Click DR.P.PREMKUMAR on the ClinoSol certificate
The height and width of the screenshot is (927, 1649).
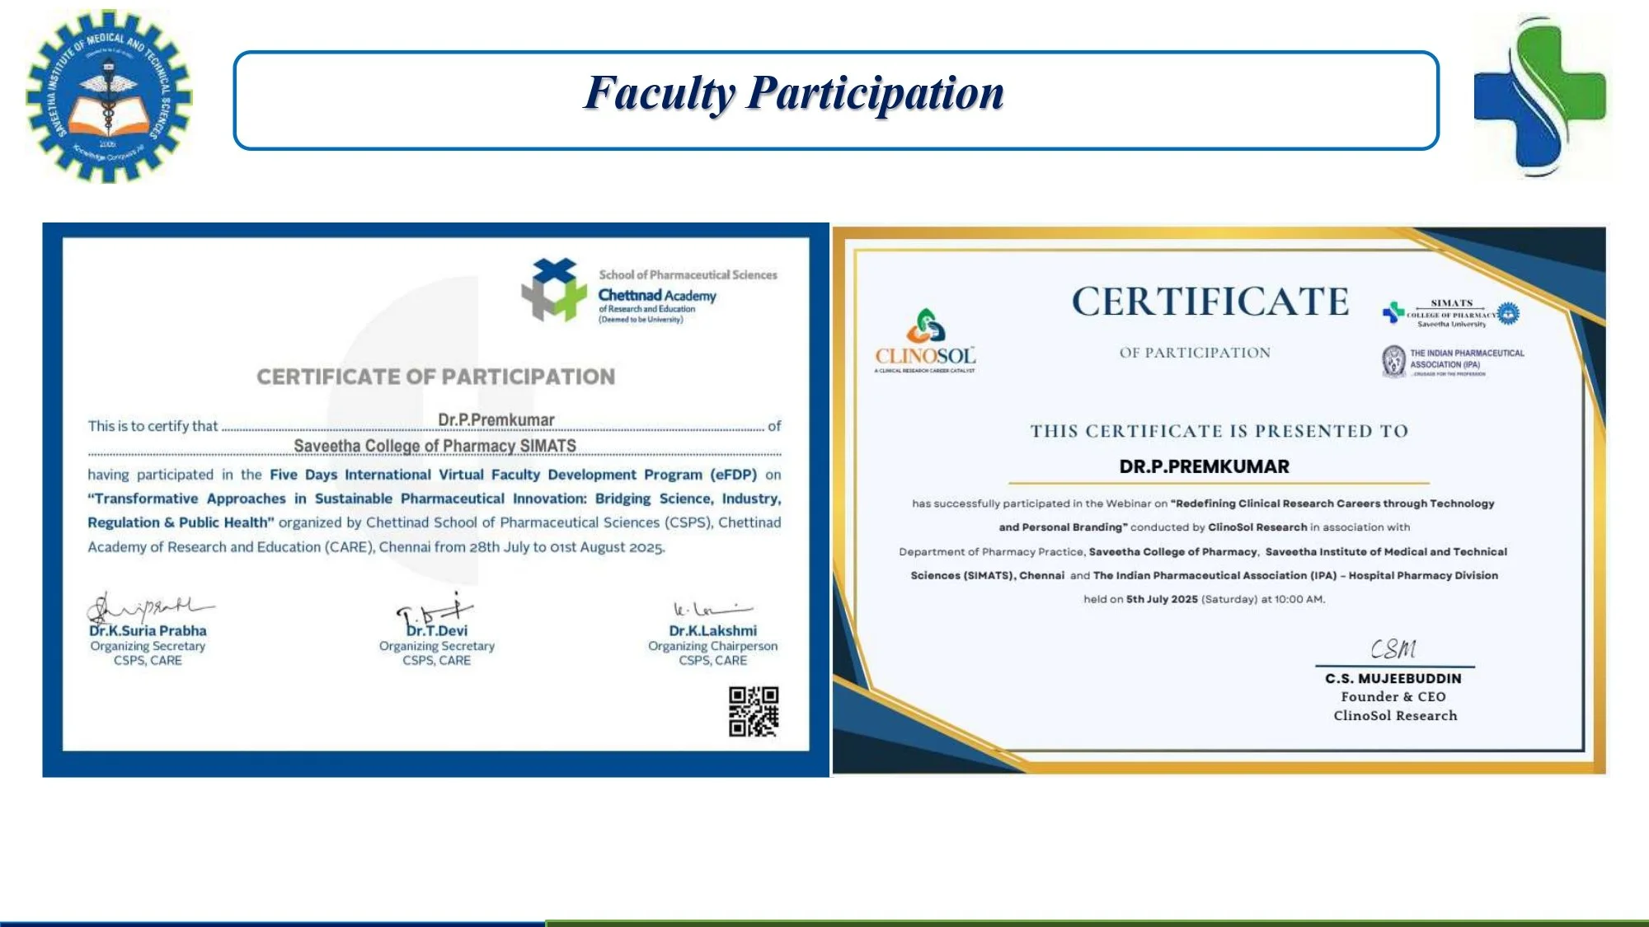click(x=1204, y=466)
